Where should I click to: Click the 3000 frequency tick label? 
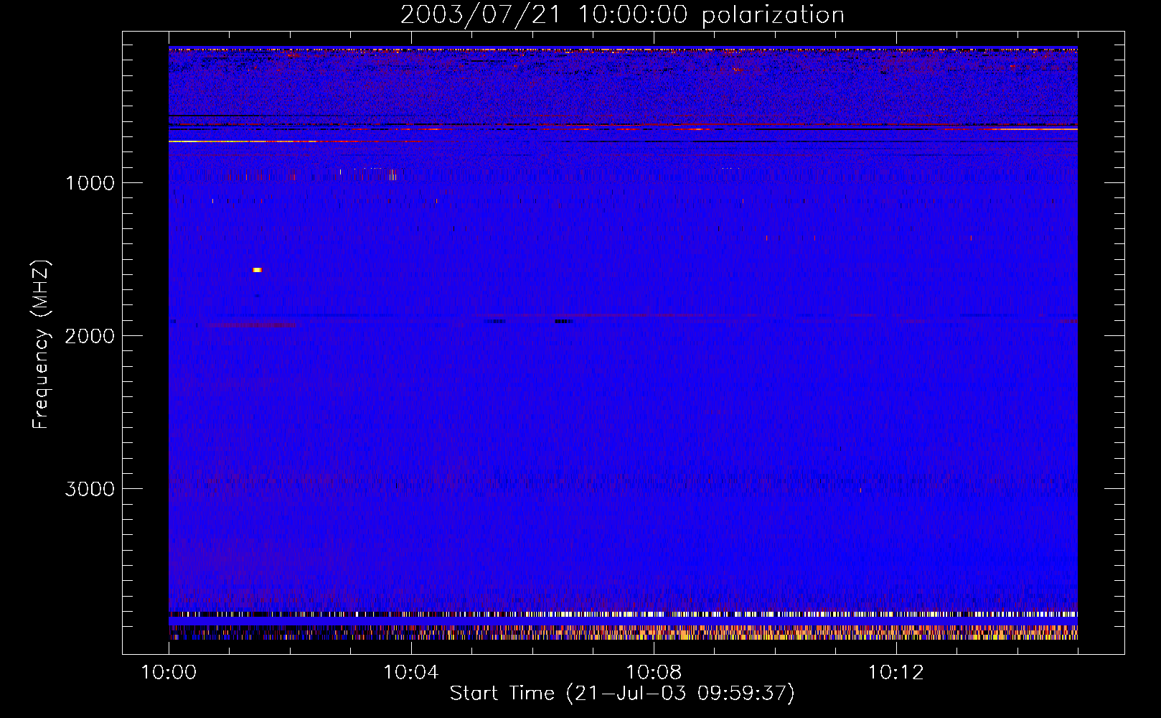(x=90, y=489)
